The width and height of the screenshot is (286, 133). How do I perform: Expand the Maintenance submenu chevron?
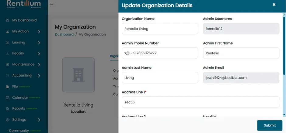[x=39, y=65]
